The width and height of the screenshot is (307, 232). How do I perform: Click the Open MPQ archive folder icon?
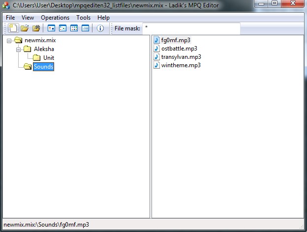(25, 28)
